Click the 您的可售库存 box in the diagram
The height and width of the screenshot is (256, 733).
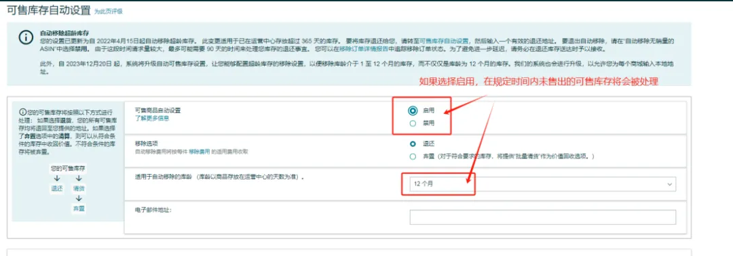[68, 169]
